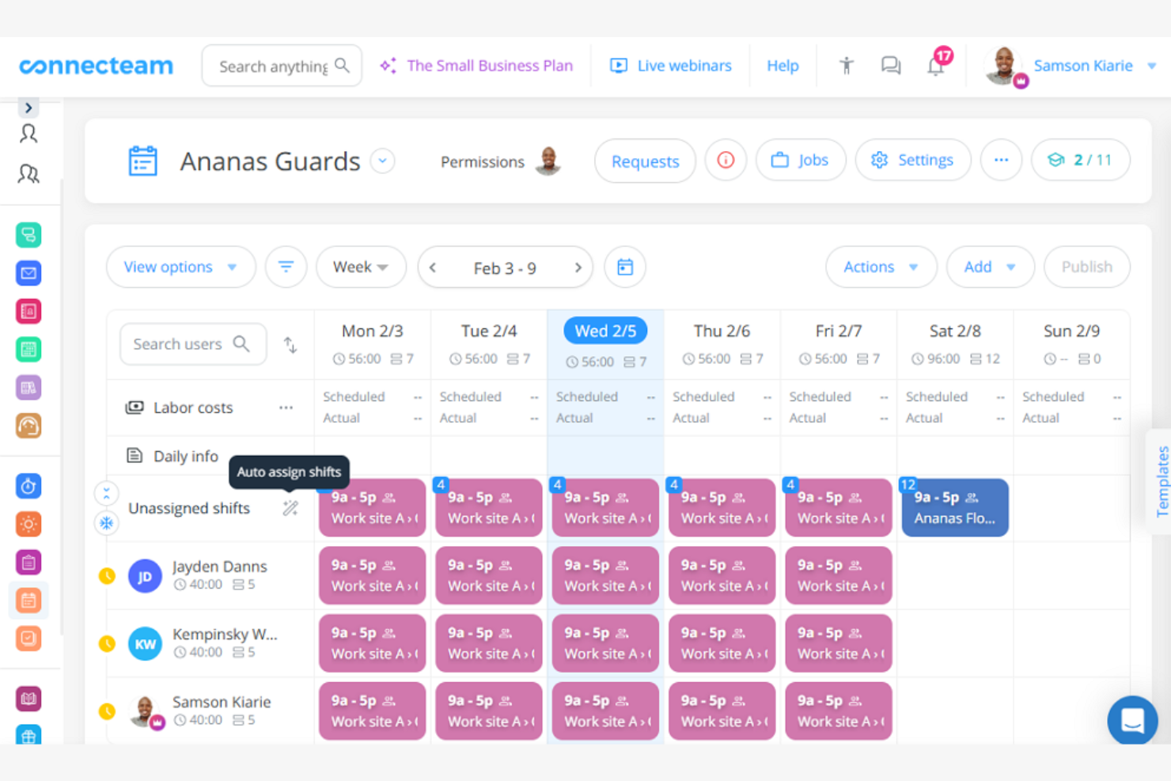Open the 2 / 11 onboarding progress button
The width and height of the screenshot is (1171, 781).
[x=1080, y=160]
